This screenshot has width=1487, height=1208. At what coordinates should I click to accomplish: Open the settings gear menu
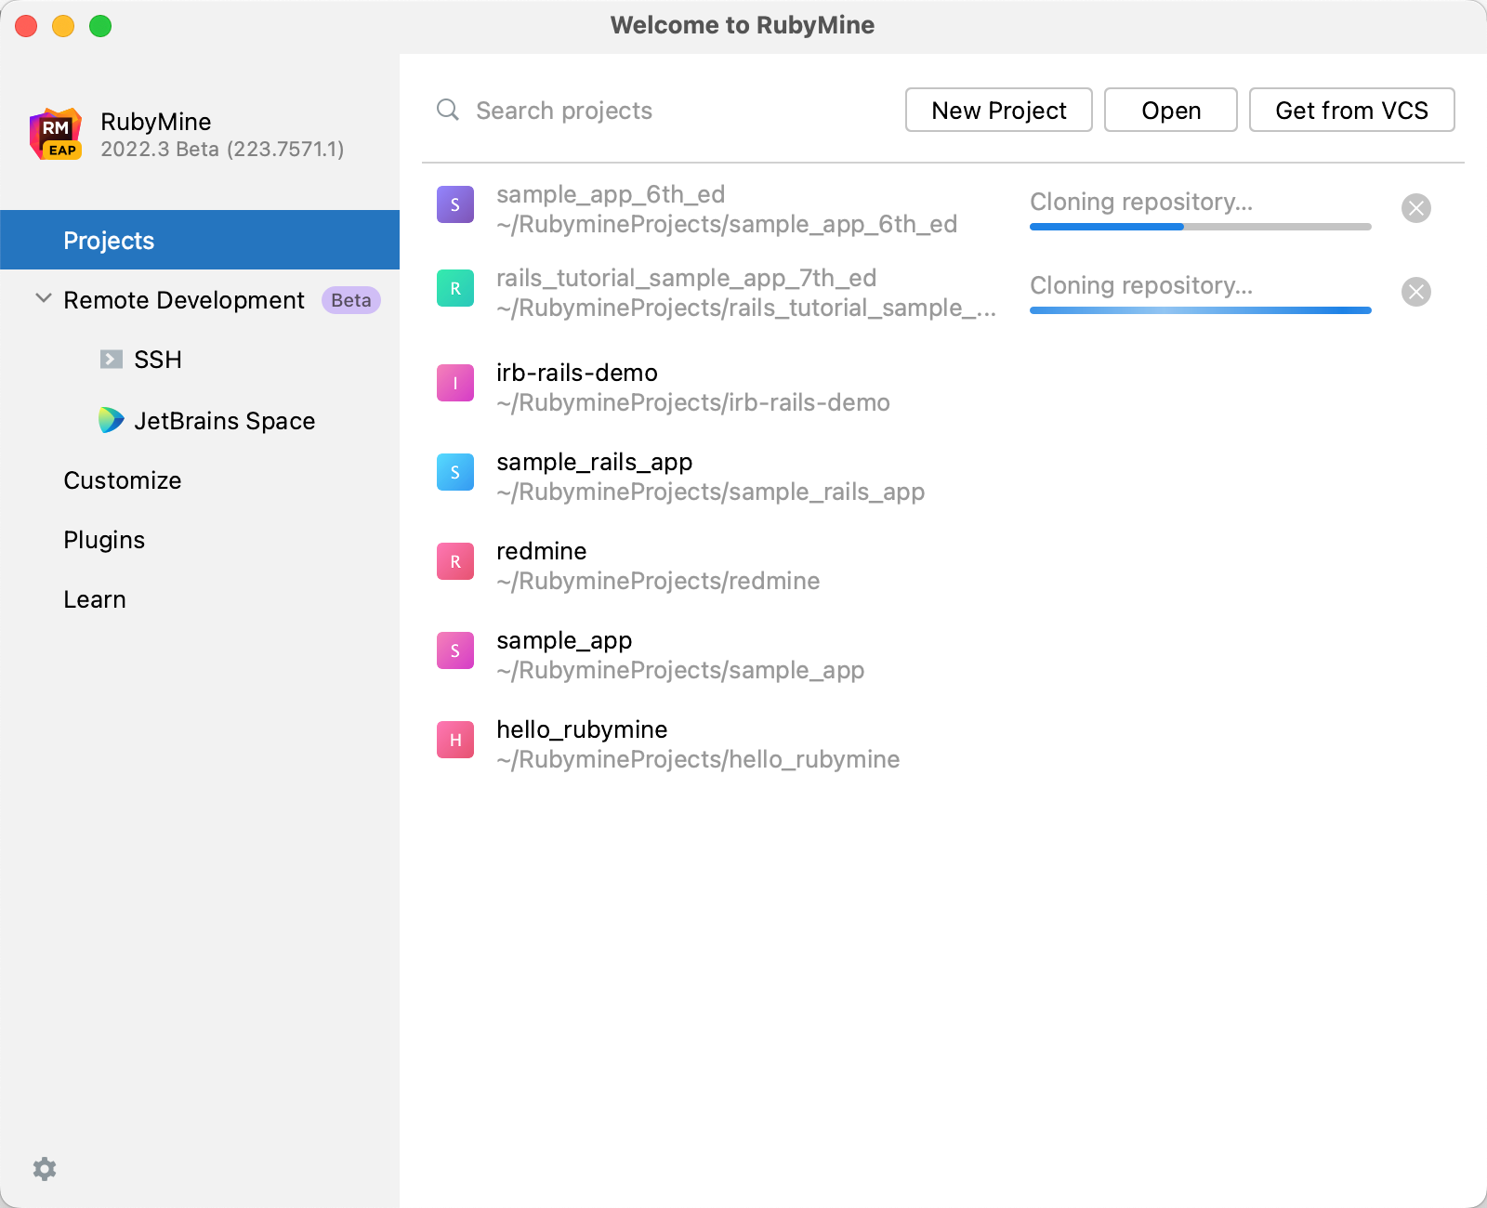tap(45, 1168)
